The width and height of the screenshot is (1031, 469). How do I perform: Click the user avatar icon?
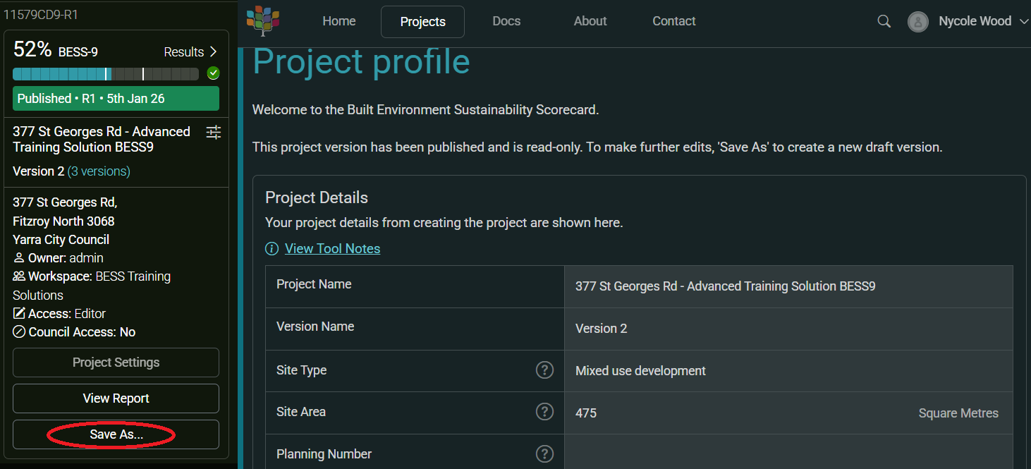click(x=917, y=22)
